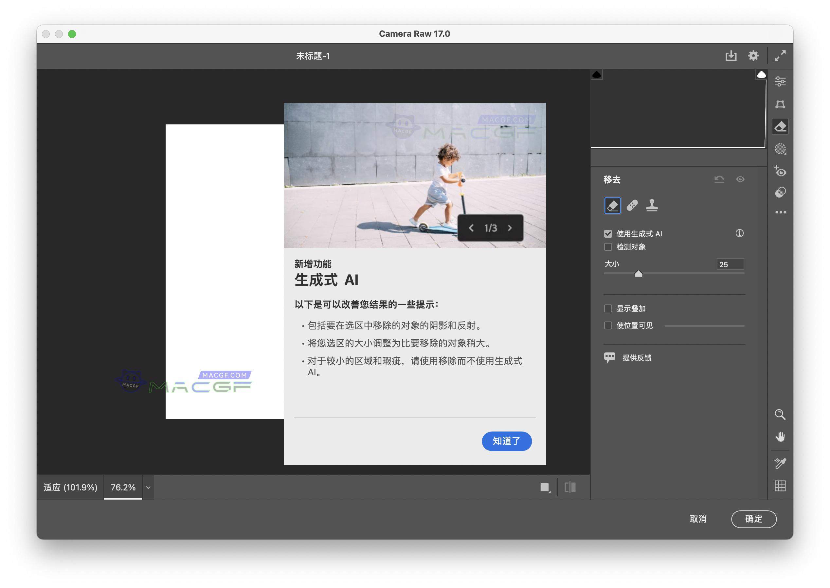
Task: Activate the Zoom tool
Action: click(x=780, y=414)
